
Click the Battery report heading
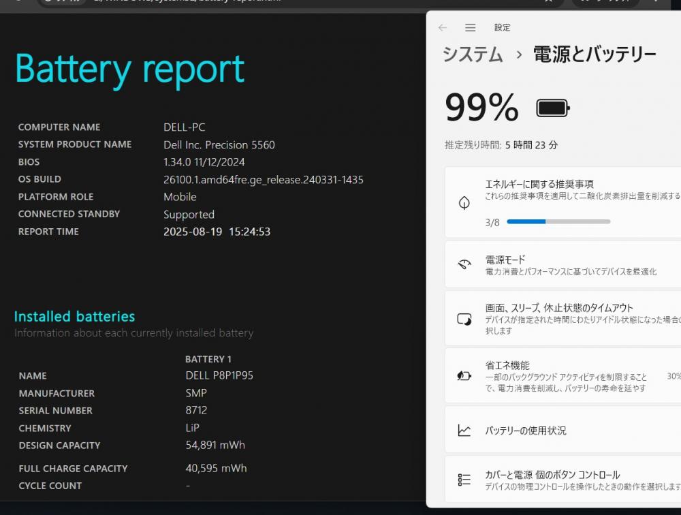[x=130, y=69]
